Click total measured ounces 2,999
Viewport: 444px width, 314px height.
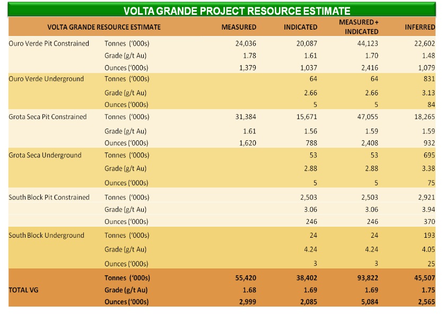click(248, 302)
